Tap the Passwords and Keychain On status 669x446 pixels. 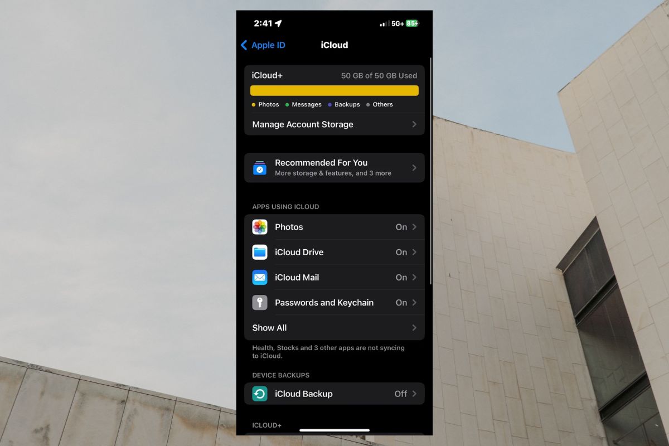pyautogui.click(x=401, y=302)
